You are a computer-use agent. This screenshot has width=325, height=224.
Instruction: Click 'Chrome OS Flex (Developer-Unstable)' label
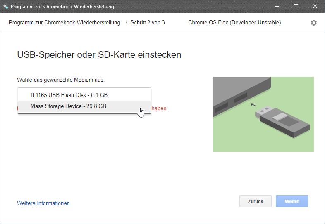pos(234,23)
